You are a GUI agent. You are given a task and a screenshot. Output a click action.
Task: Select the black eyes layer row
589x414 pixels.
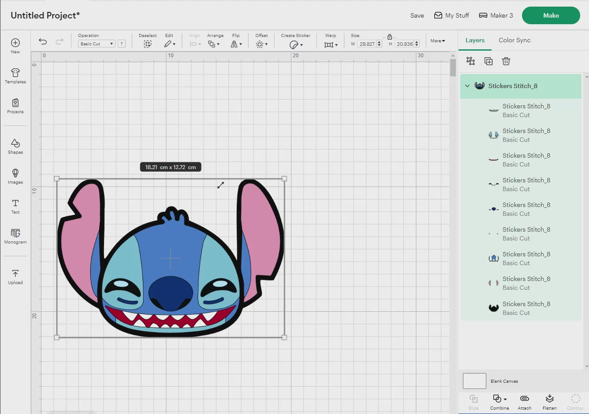point(521,185)
